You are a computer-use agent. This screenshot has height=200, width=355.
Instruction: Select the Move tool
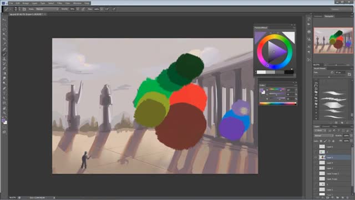[4, 20]
